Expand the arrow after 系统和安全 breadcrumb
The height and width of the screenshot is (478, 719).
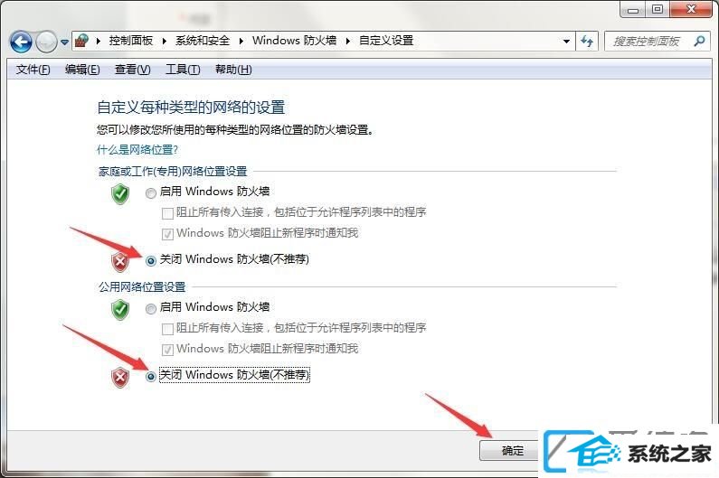[241, 42]
